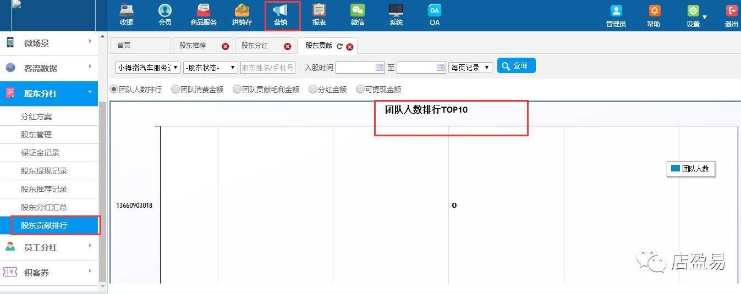Open the 报表 reports icon
Image resolution: width=741 pixels, height=294 pixels.
[319, 15]
